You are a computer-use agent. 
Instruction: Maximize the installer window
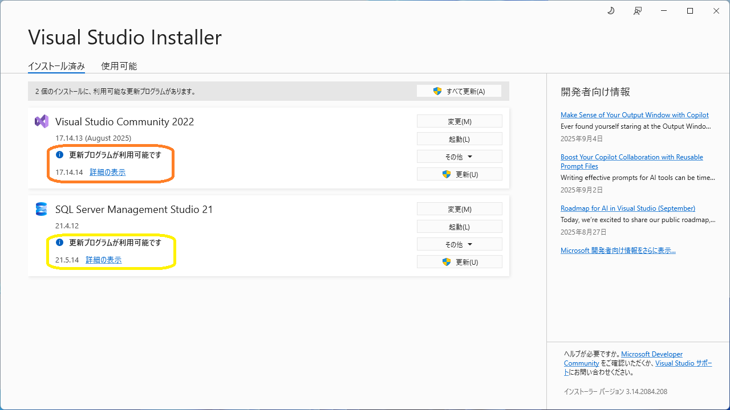tap(690, 11)
